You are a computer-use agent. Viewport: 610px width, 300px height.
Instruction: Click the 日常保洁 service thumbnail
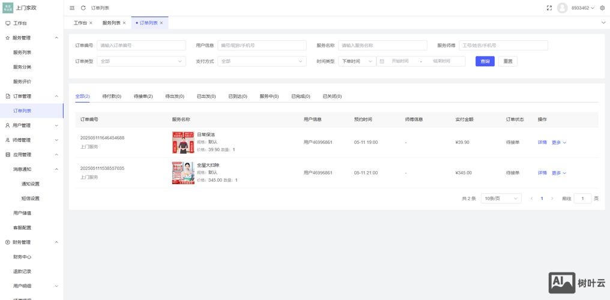(183, 143)
